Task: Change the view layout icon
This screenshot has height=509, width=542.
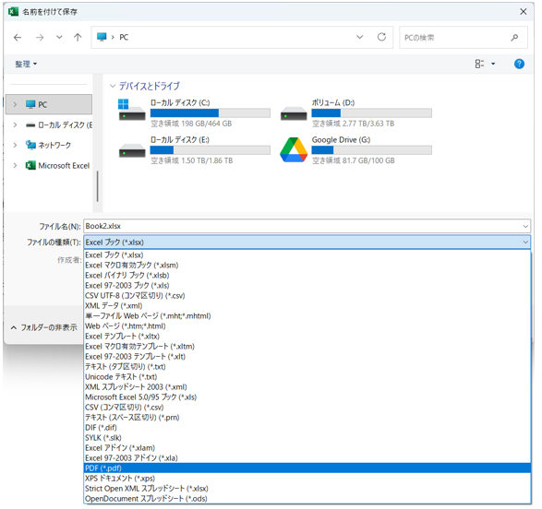Action: click(479, 64)
